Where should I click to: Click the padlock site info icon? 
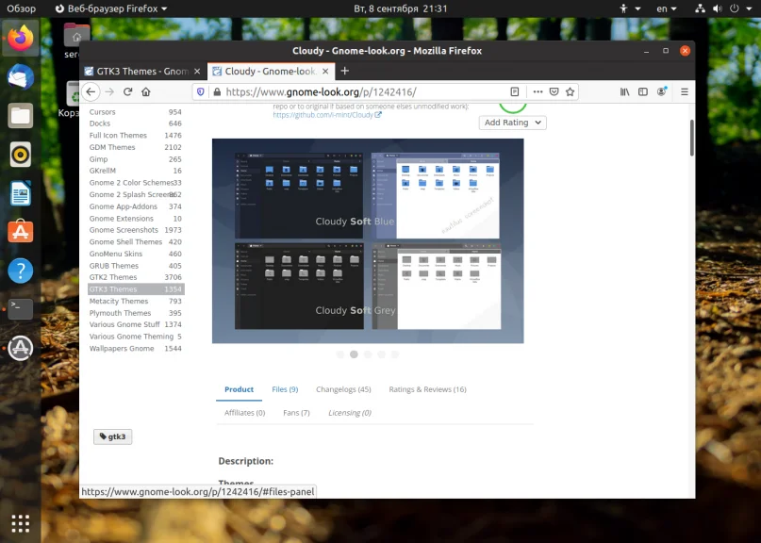point(217,91)
